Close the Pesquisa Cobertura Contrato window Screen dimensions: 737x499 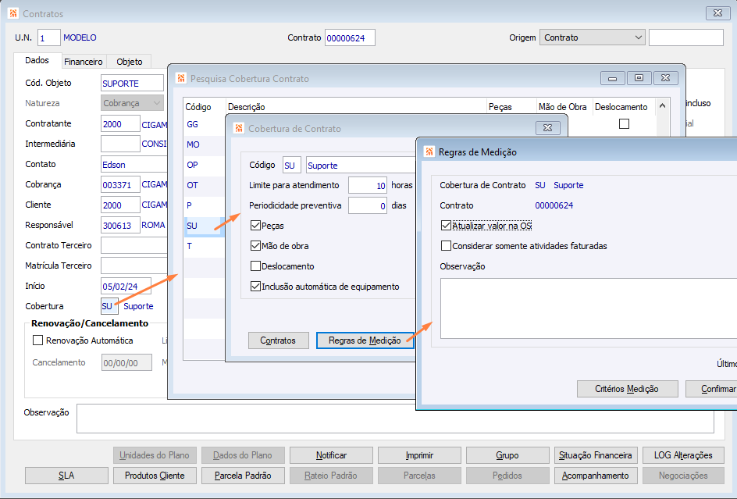(x=665, y=78)
